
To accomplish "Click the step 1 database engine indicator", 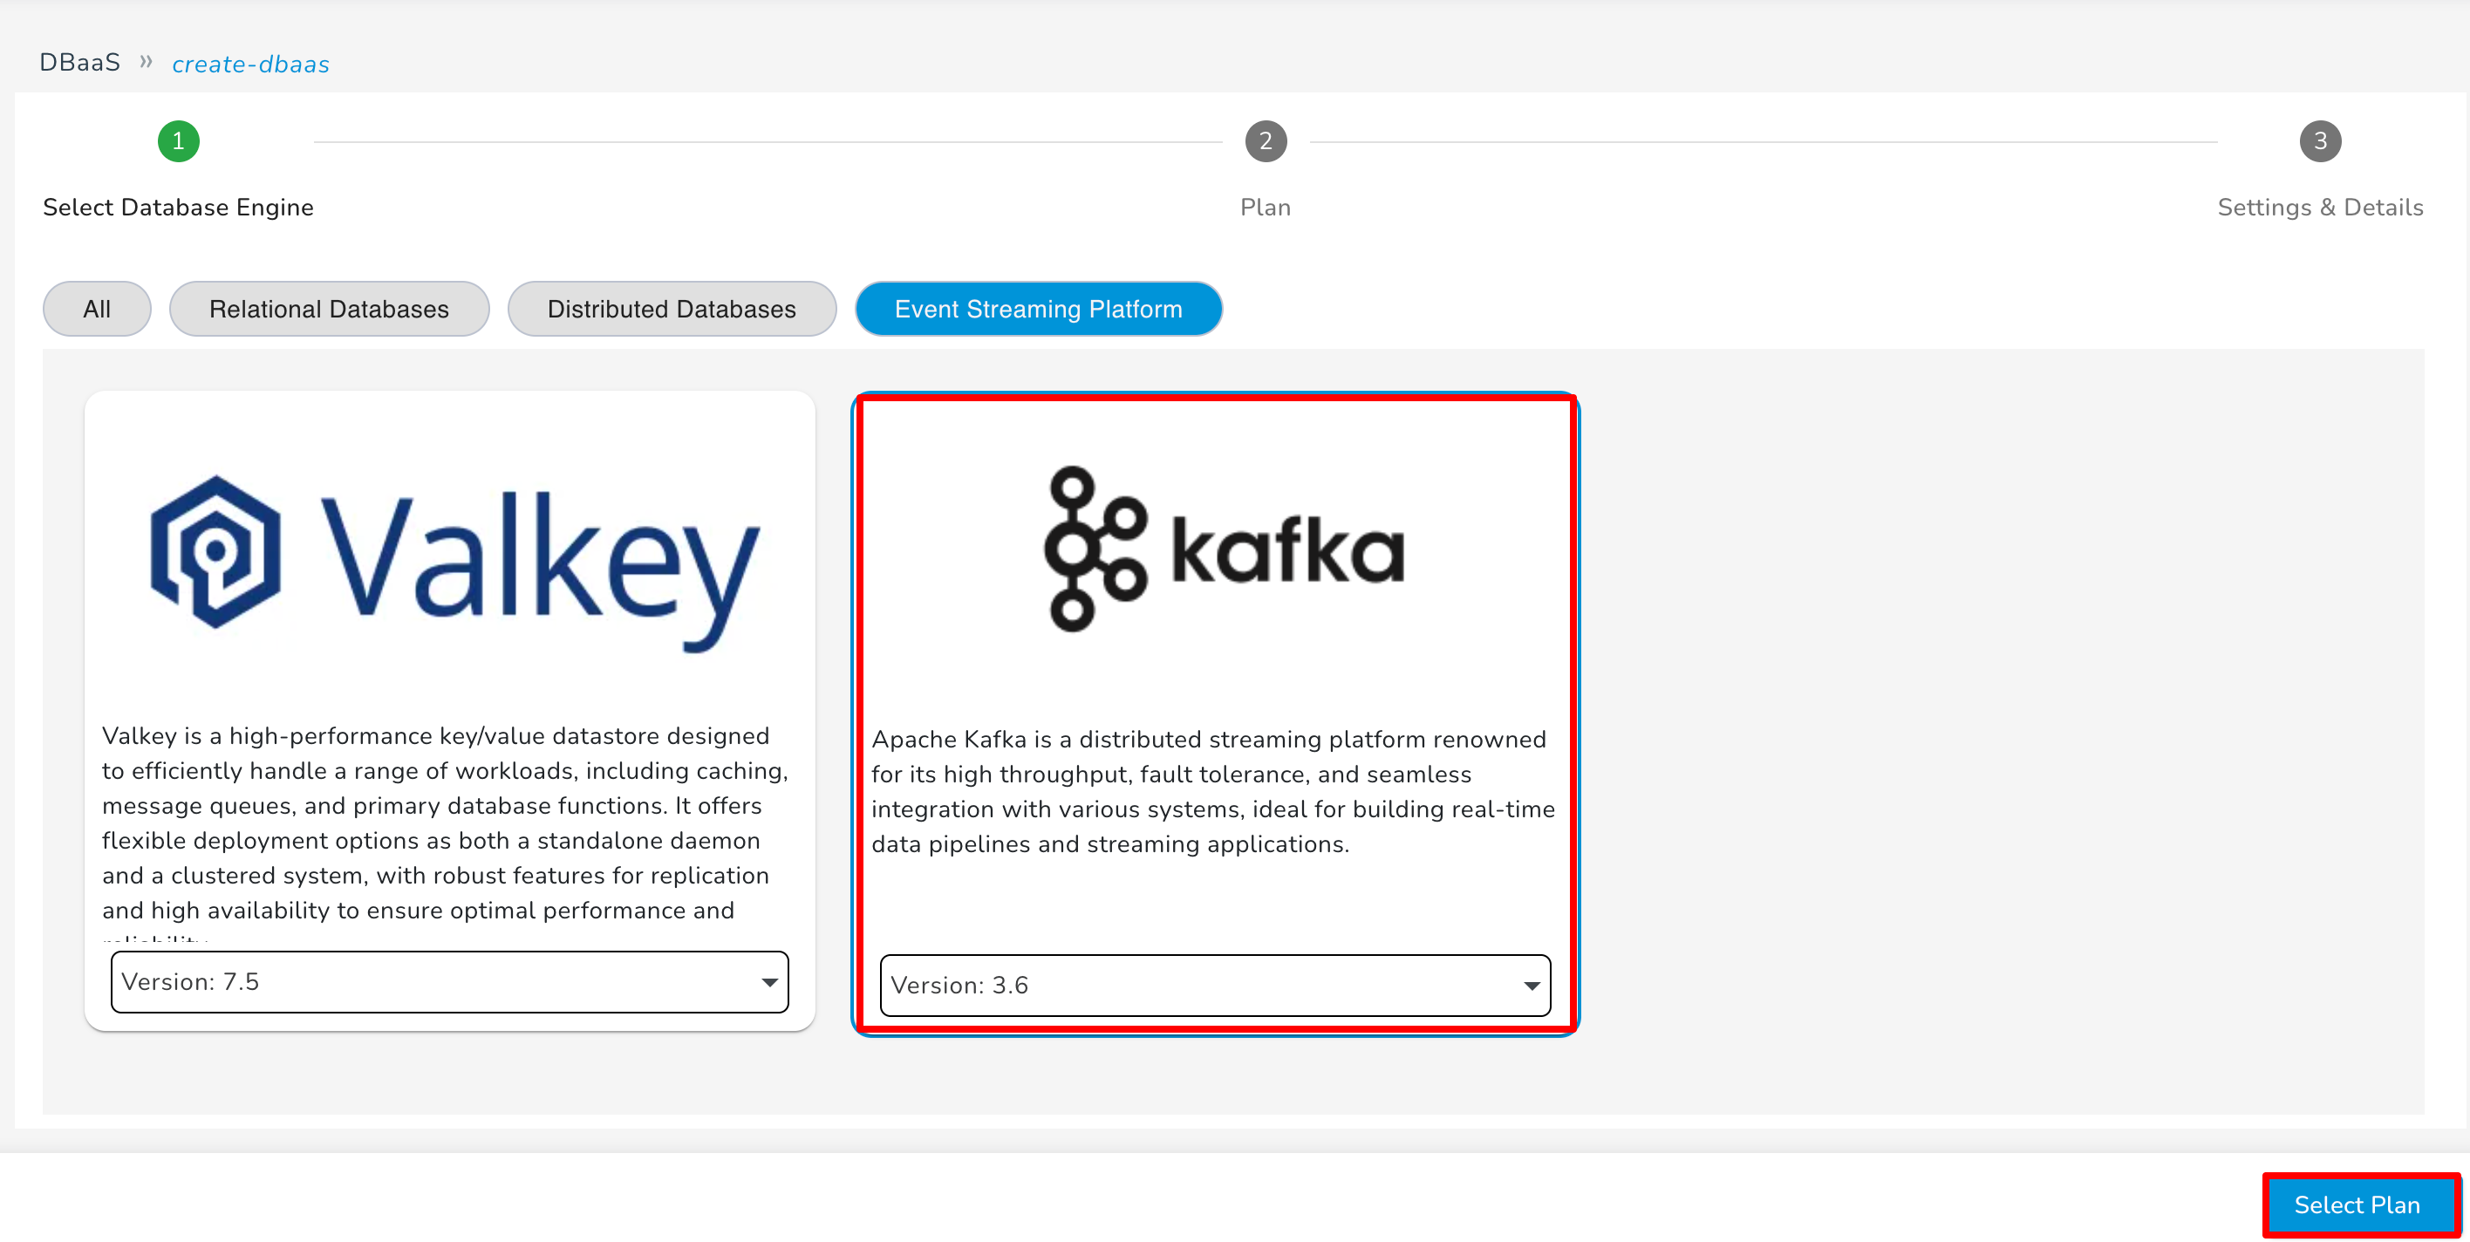I will (176, 142).
